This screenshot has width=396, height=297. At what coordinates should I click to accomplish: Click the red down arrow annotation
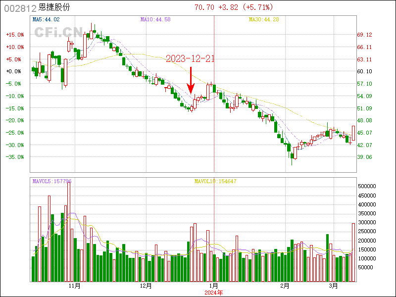[191, 82]
